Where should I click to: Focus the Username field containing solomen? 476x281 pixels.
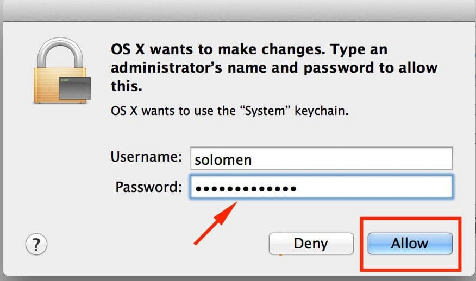click(x=321, y=158)
